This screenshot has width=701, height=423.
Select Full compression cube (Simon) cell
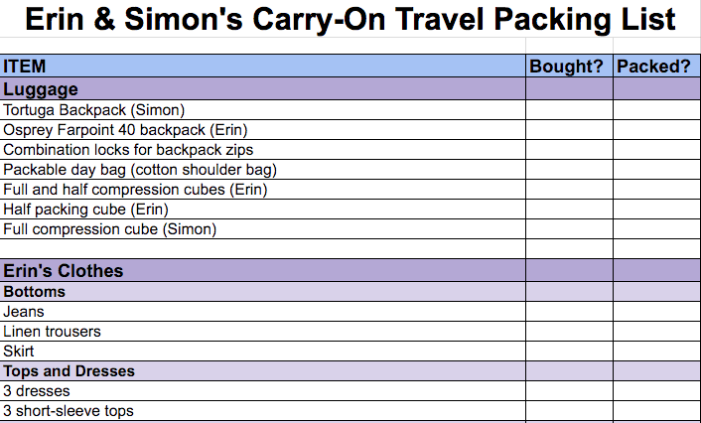[262, 229]
